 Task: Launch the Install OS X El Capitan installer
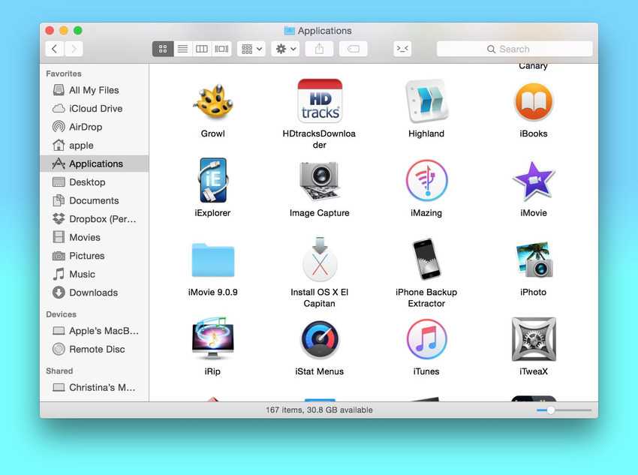pyautogui.click(x=320, y=259)
